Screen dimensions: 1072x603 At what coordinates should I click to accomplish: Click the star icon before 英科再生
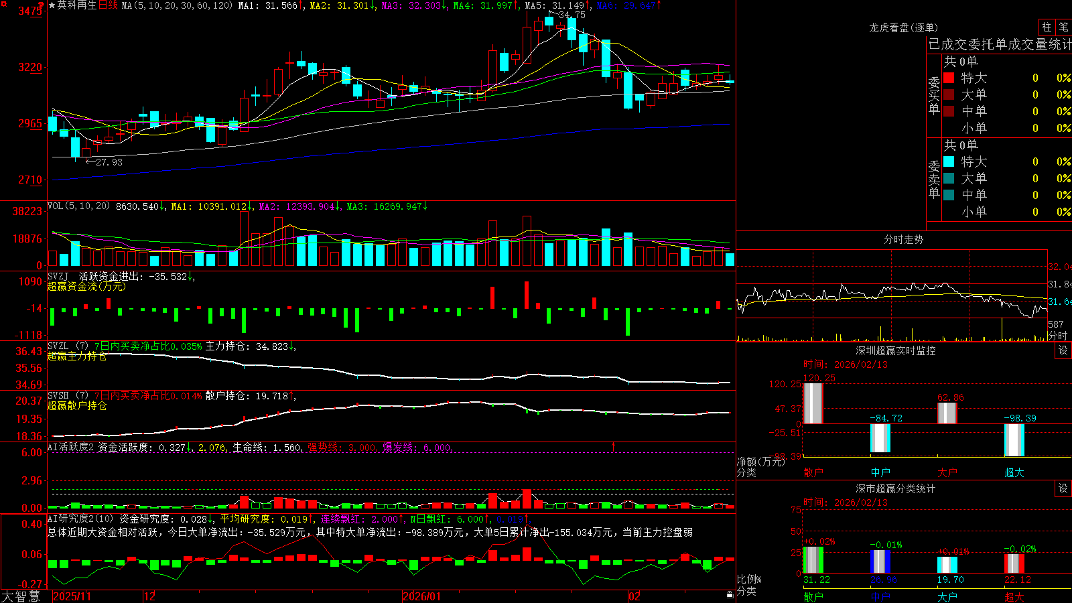point(52,5)
